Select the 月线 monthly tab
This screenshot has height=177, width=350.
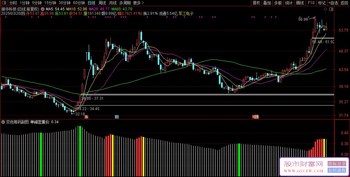pos(113,3)
